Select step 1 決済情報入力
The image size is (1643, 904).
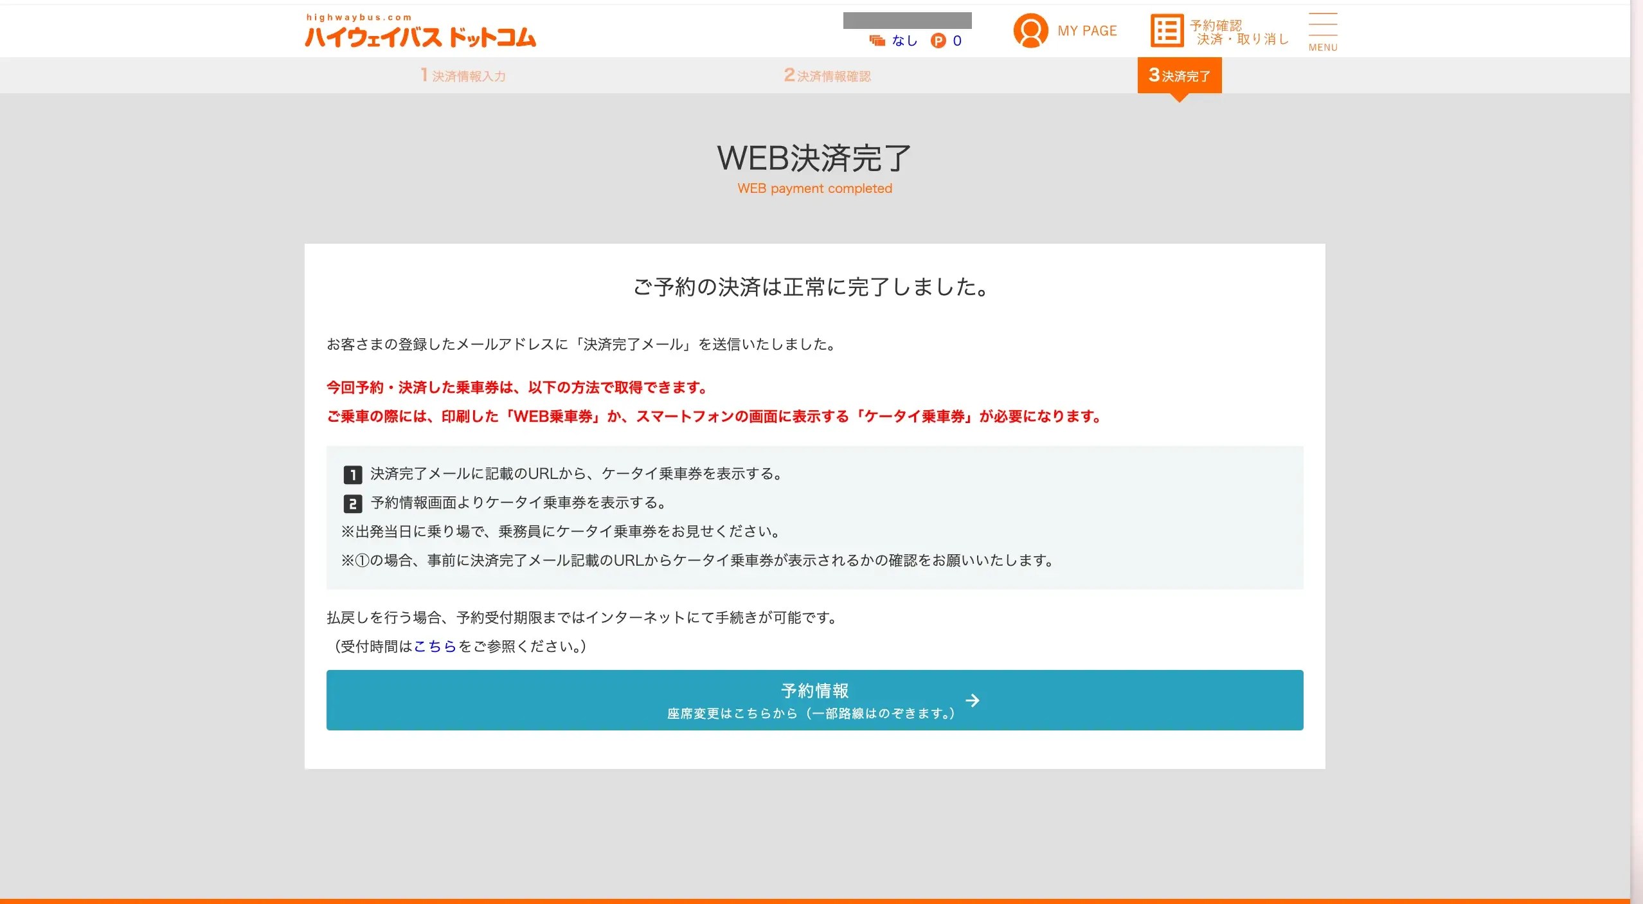(x=463, y=76)
